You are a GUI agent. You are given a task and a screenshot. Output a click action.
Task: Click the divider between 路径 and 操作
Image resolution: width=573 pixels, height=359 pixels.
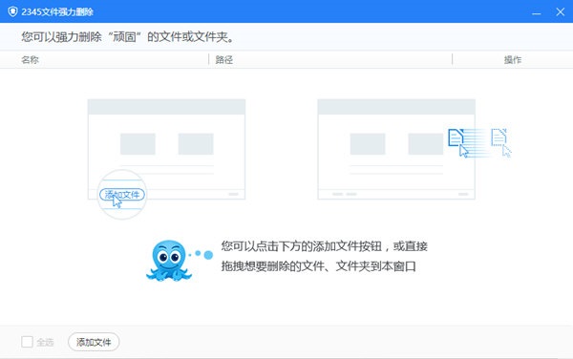452,59
